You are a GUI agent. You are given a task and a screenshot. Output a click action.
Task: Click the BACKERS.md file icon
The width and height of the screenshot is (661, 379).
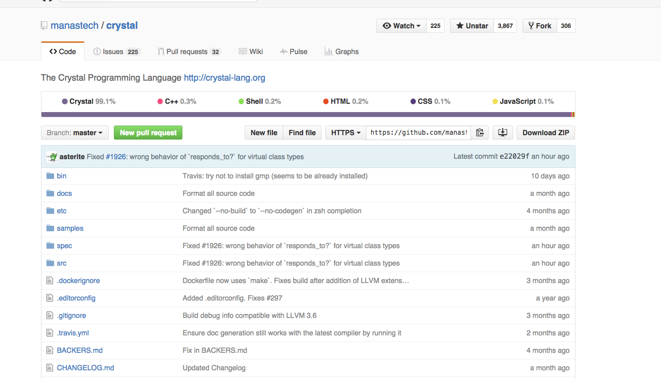click(x=50, y=350)
